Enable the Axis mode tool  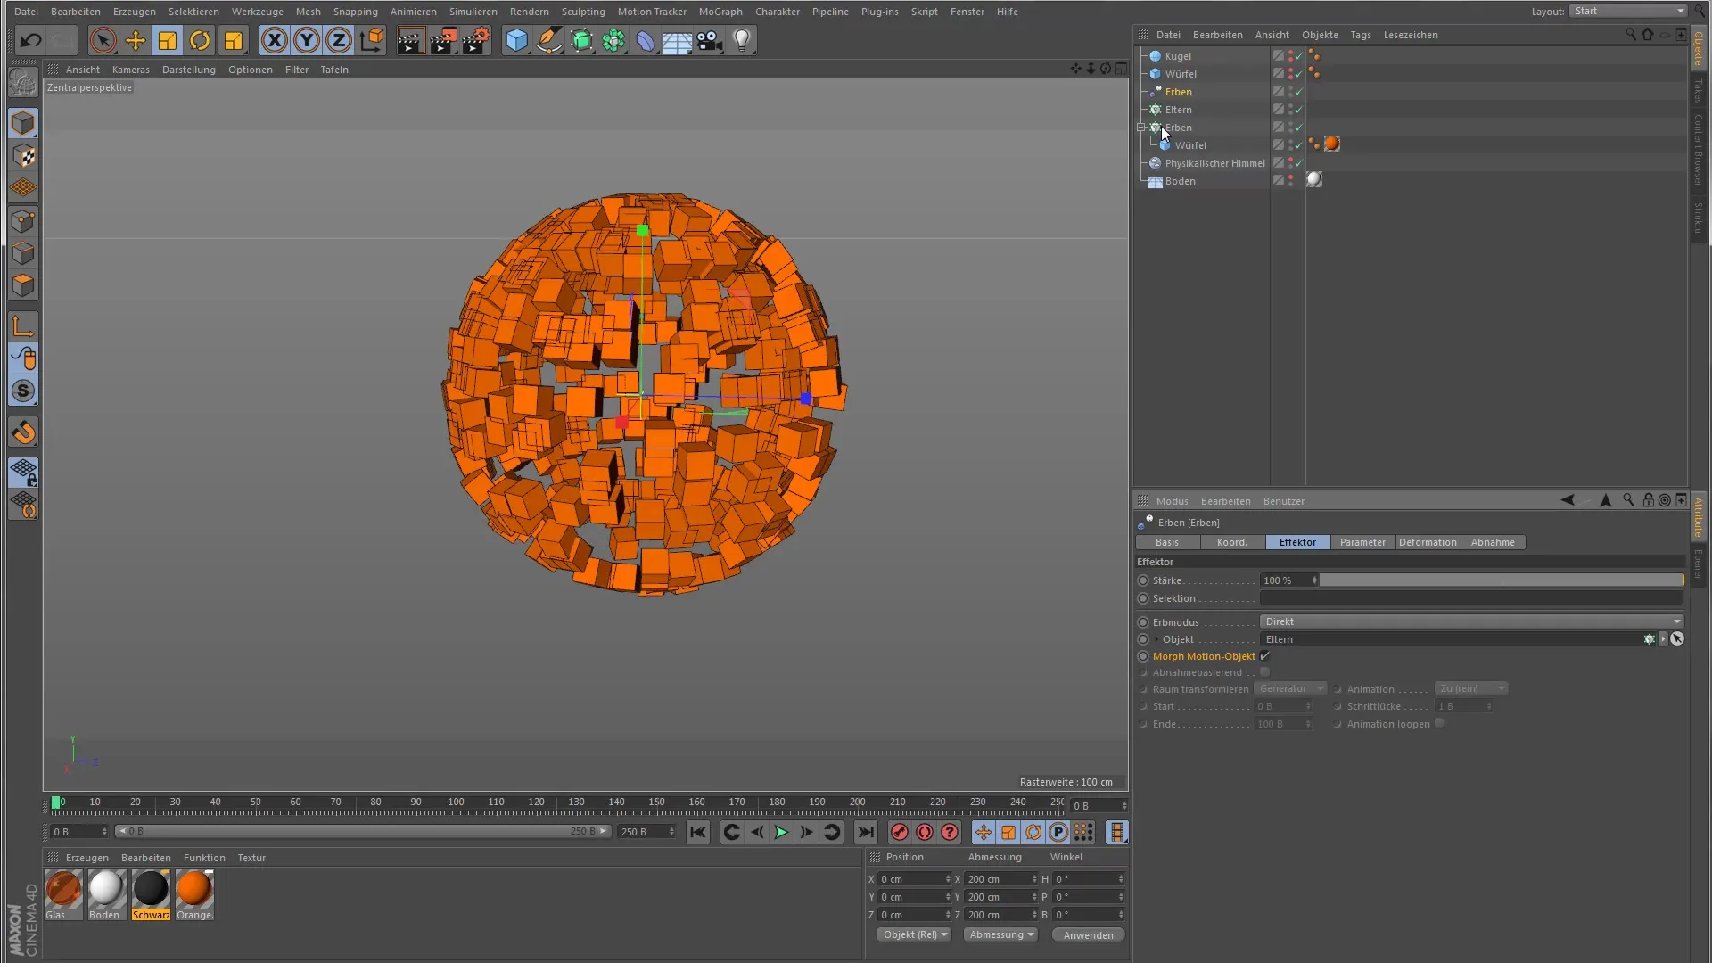[23, 326]
